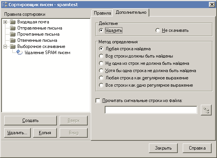
Task: Click the app icon in title bar
Action: pyautogui.click(x=5, y=5)
